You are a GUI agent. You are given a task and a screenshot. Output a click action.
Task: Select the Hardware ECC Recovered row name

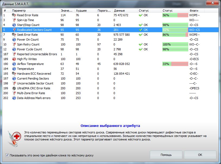tap(34, 74)
